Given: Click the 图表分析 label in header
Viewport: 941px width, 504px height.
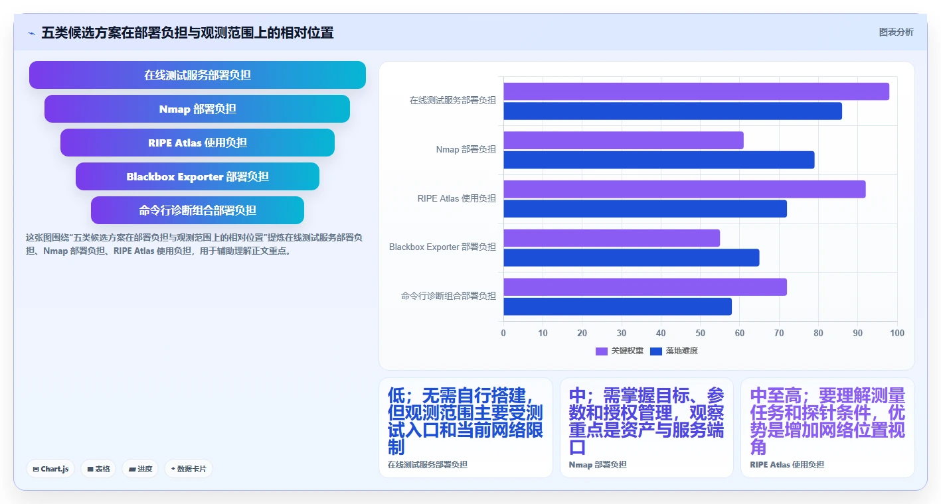Looking at the screenshot, I should tap(896, 32).
